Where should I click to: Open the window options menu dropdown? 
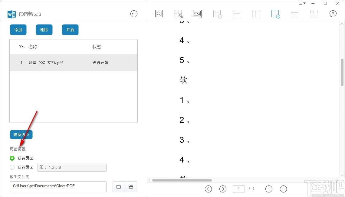coord(302,3)
